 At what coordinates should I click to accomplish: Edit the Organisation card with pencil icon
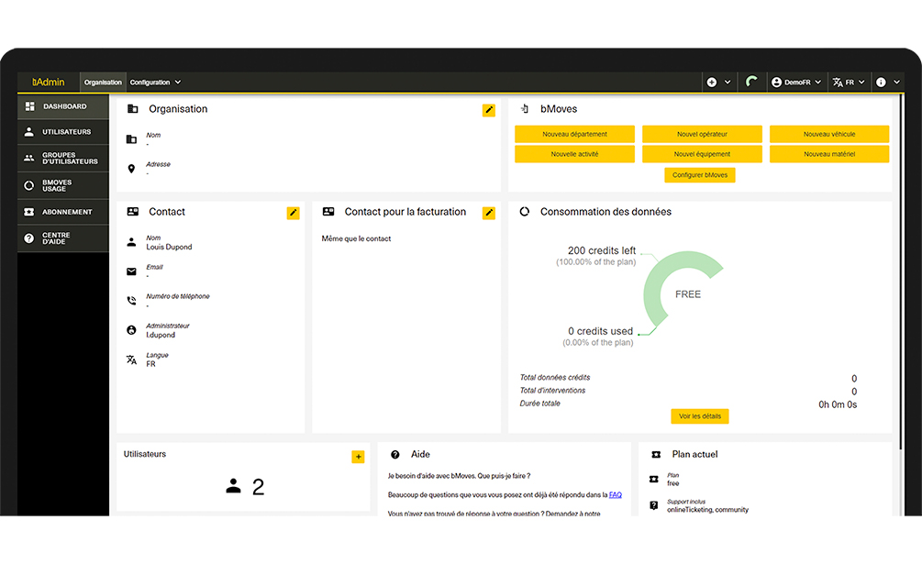tap(489, 110)
